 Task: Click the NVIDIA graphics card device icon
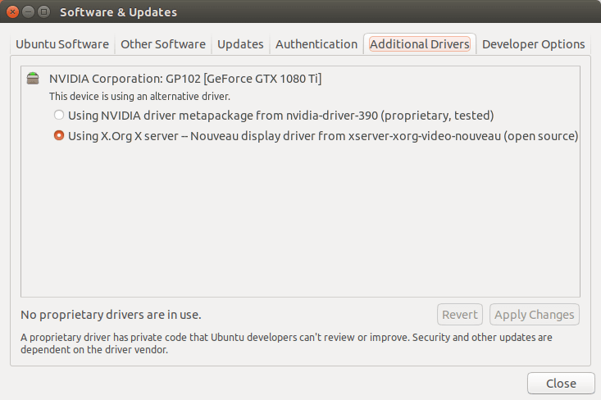coord(33,79)
